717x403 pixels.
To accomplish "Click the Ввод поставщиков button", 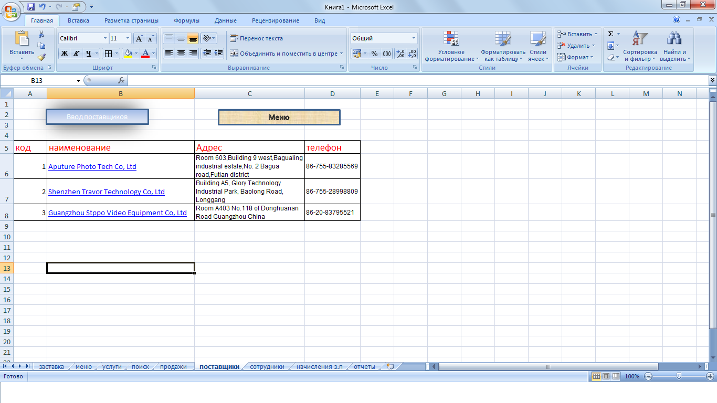I will [97, 116].
